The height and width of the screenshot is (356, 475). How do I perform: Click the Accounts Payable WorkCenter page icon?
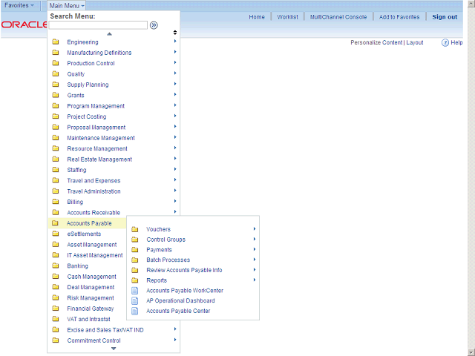[135, 291]
